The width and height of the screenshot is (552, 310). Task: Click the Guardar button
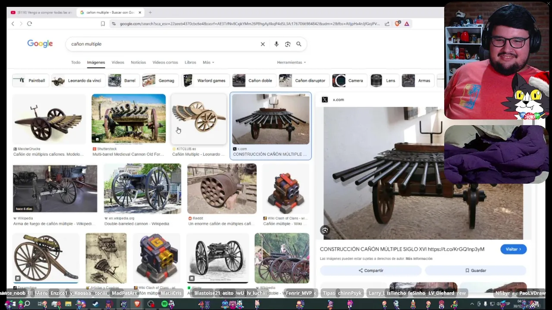click(x=476, y=270)
